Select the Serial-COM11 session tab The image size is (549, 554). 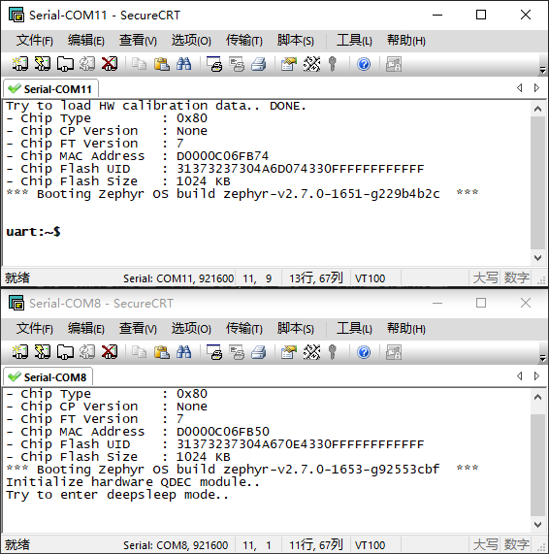point(50,89)
